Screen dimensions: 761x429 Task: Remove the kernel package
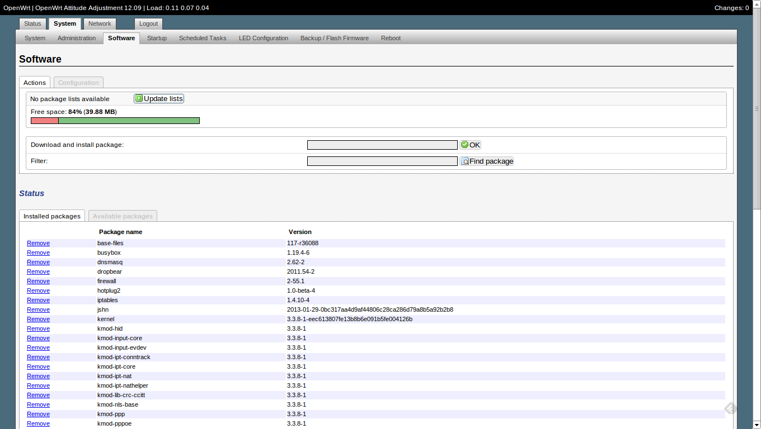[x=38, y=319]
